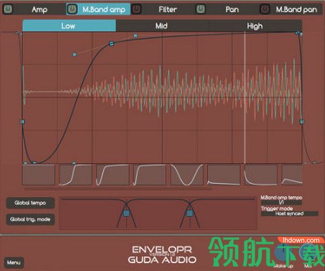
Task: Select the M.Band amp tab
Action: [x=104, y=9]
